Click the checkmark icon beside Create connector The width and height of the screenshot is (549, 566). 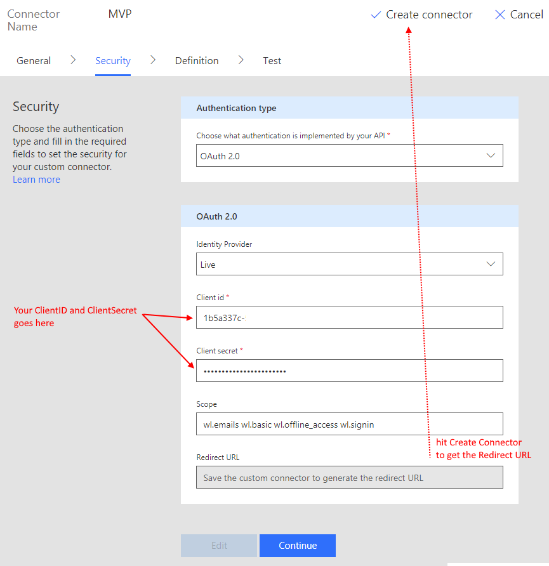pos(376,15)
